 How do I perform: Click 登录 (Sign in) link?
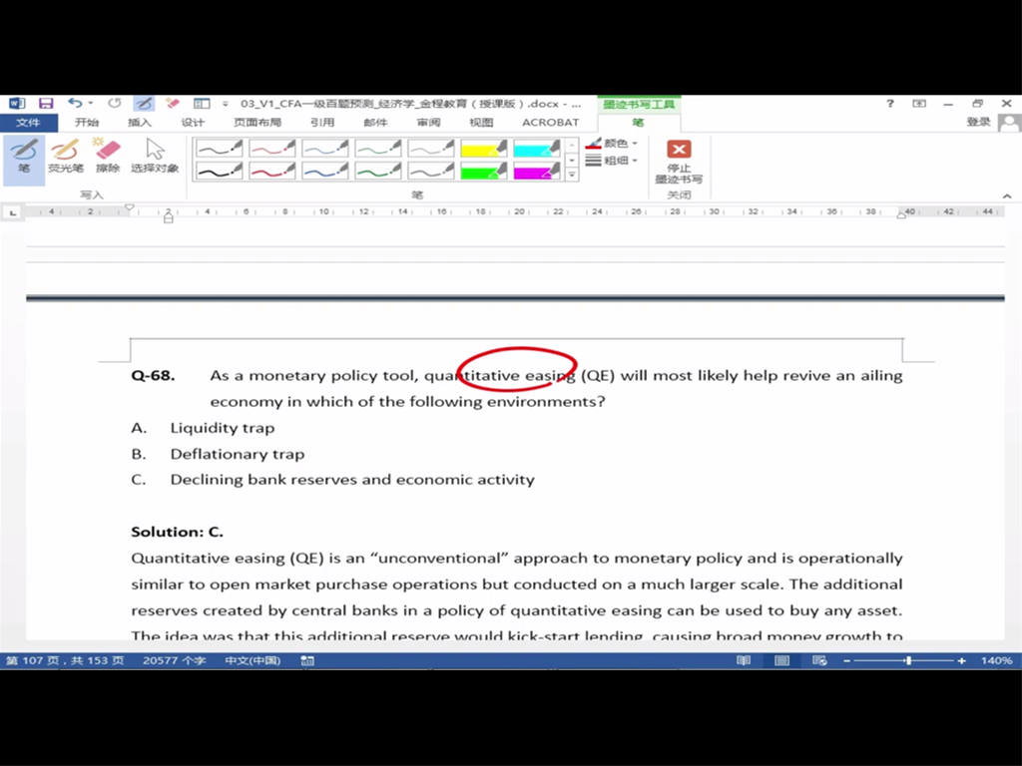pos(978,123)
